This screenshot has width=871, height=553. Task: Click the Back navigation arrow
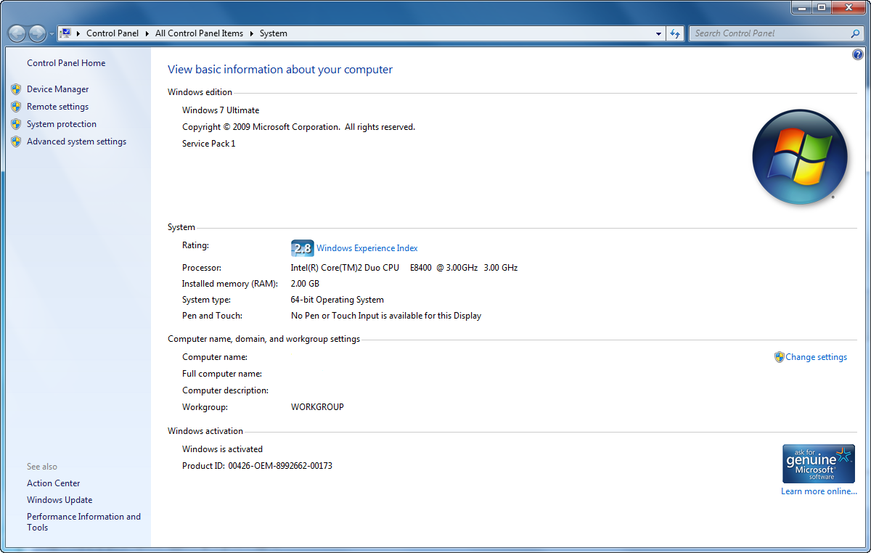(x=17, y=33)
